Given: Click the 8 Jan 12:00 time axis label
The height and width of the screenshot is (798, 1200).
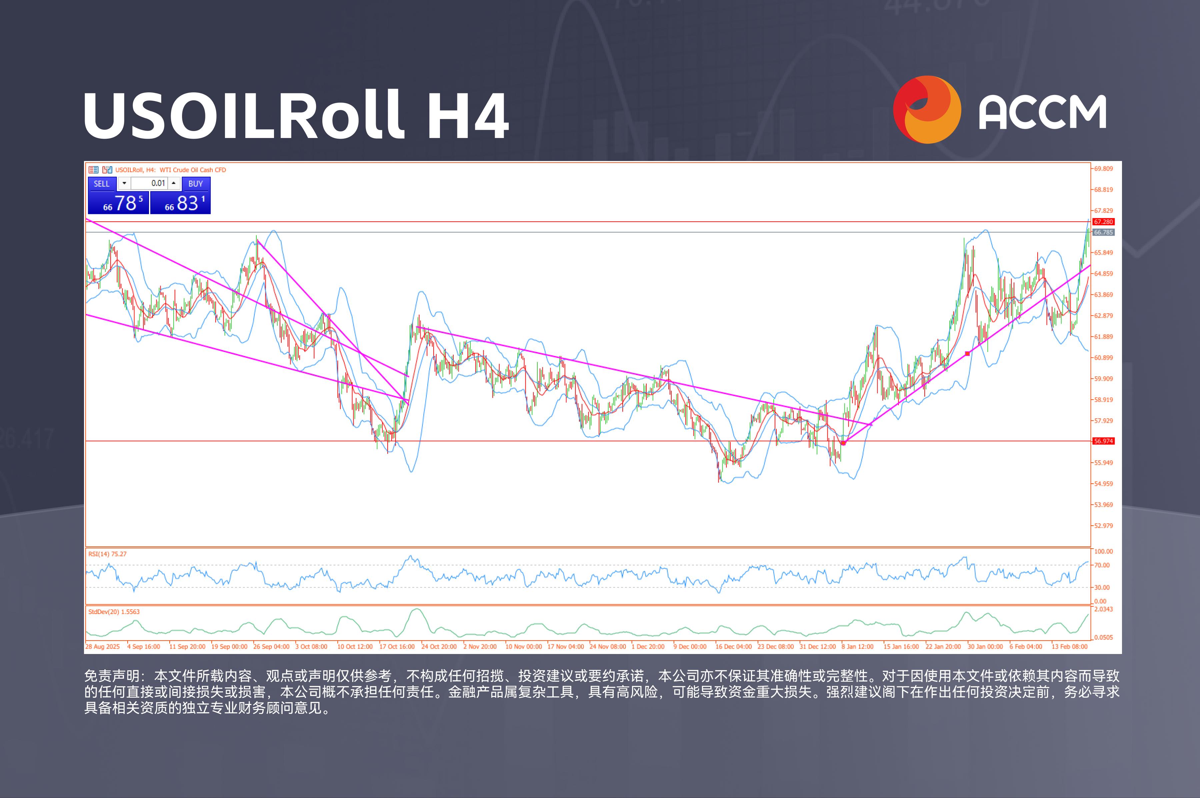Looking at the screenshot, I should 858,647.
